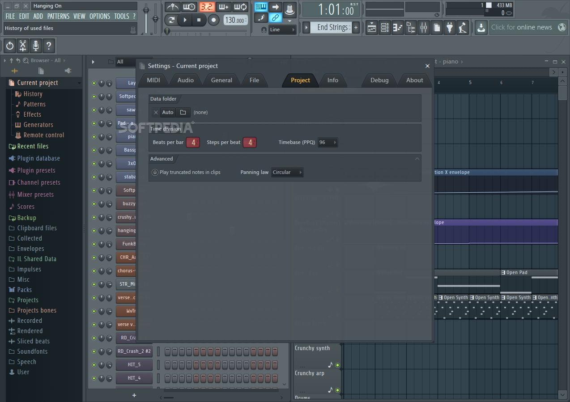
Task: Open the Mixer from the toolbar
Action: (424, 28)
